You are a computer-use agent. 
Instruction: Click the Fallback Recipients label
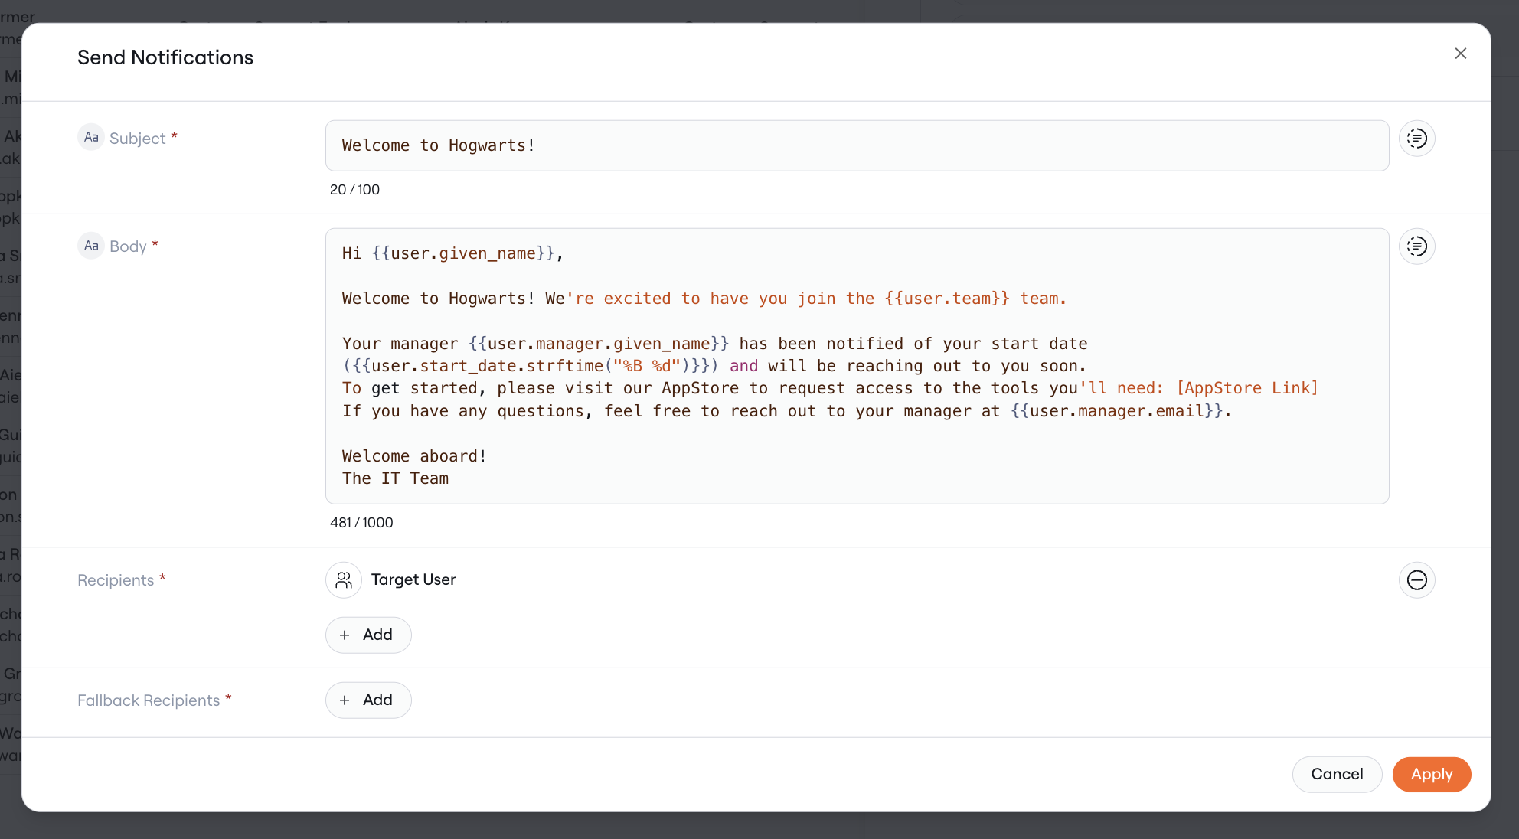149,700
